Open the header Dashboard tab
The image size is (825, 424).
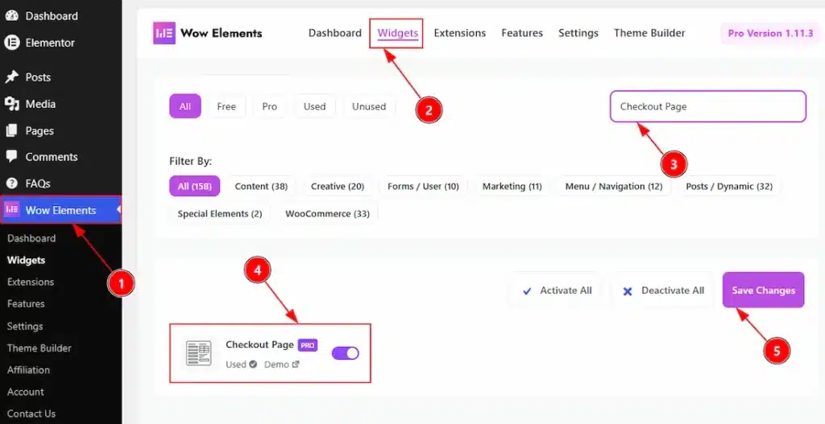point(334,33)
